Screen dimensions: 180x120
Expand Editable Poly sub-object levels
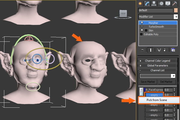point(141,34)
